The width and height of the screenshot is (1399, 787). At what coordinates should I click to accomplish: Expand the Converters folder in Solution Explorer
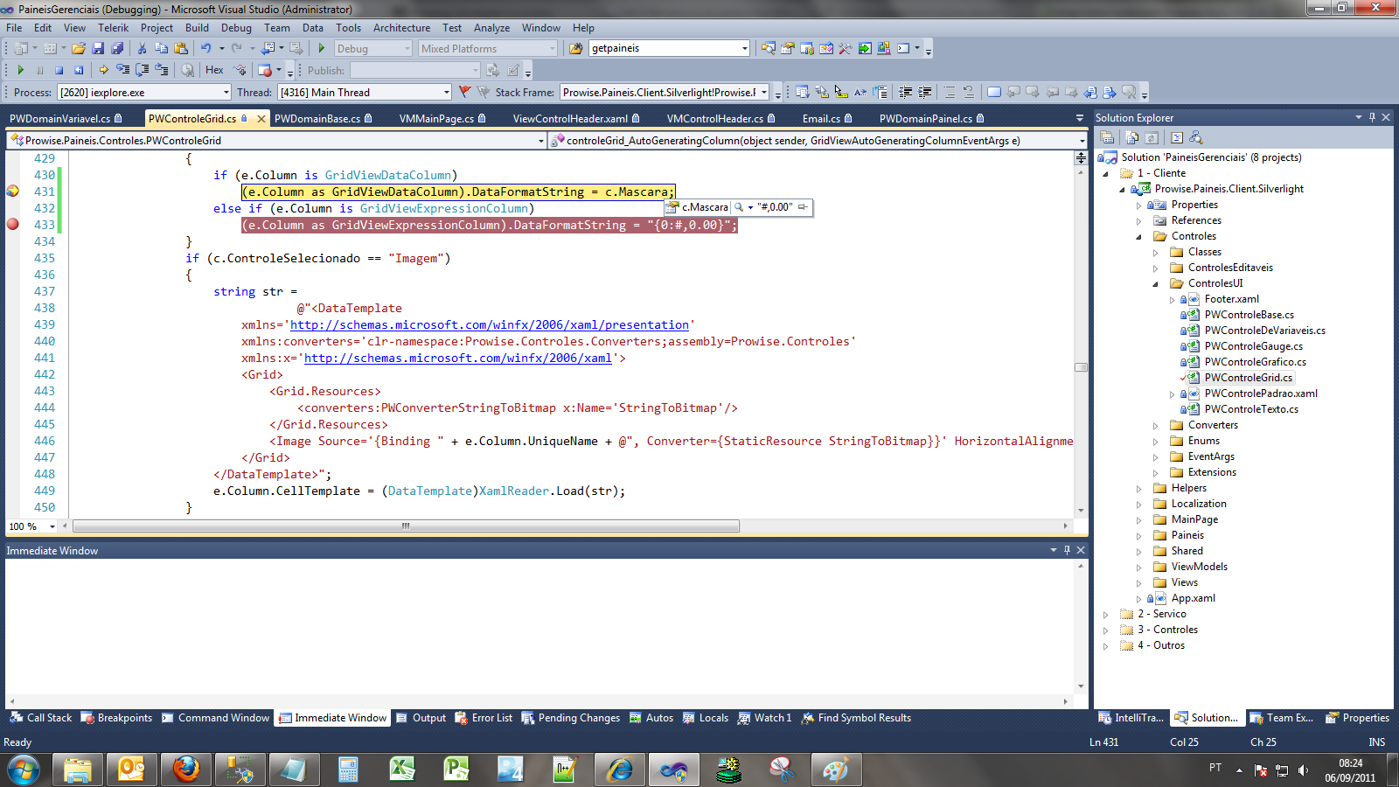pos(1155,426)
